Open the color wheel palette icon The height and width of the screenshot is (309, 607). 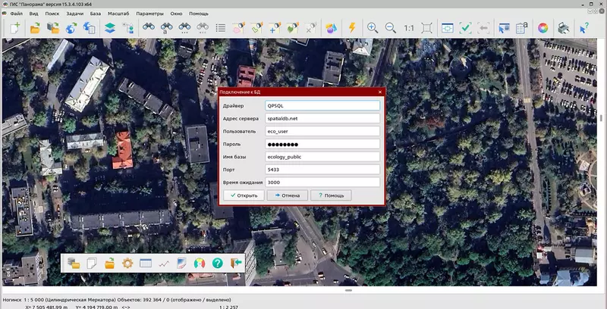point(543,28)
